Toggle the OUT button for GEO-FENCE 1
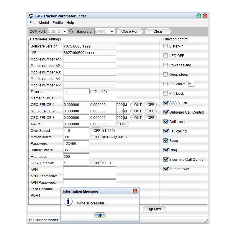 click(x=137, y=104)
